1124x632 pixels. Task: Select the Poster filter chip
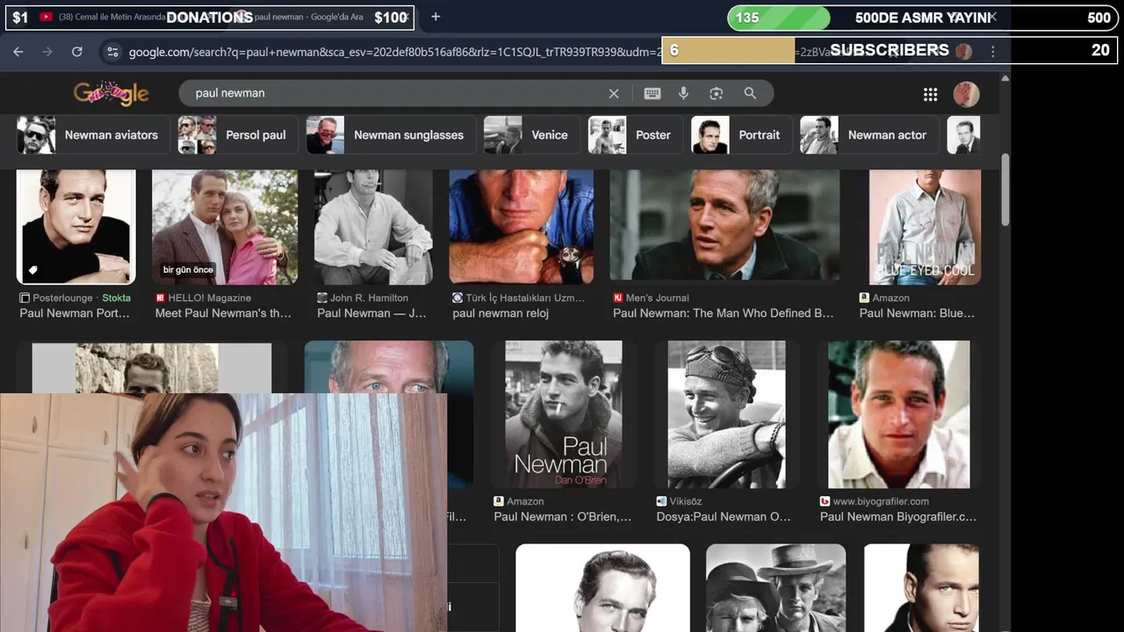[x=635, y=135]
